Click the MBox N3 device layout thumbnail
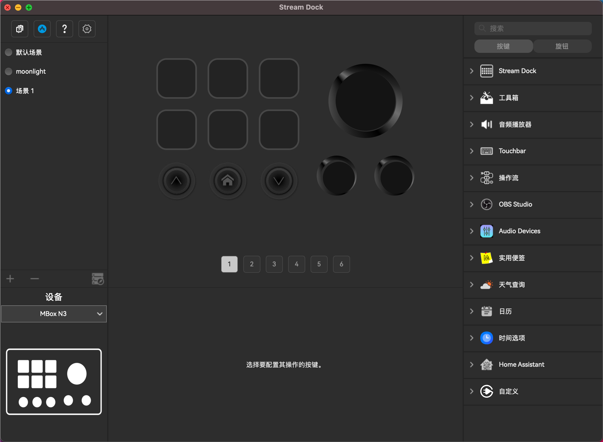 54,382
